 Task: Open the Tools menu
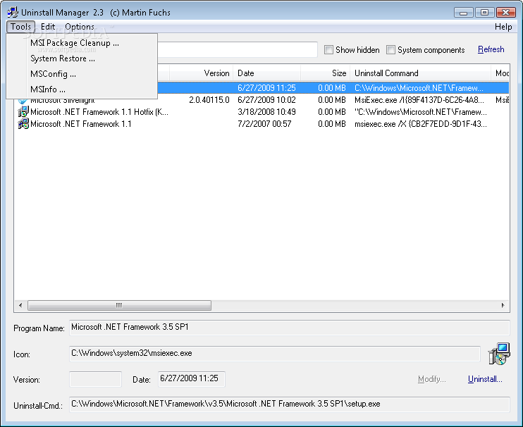pos(20,26)
